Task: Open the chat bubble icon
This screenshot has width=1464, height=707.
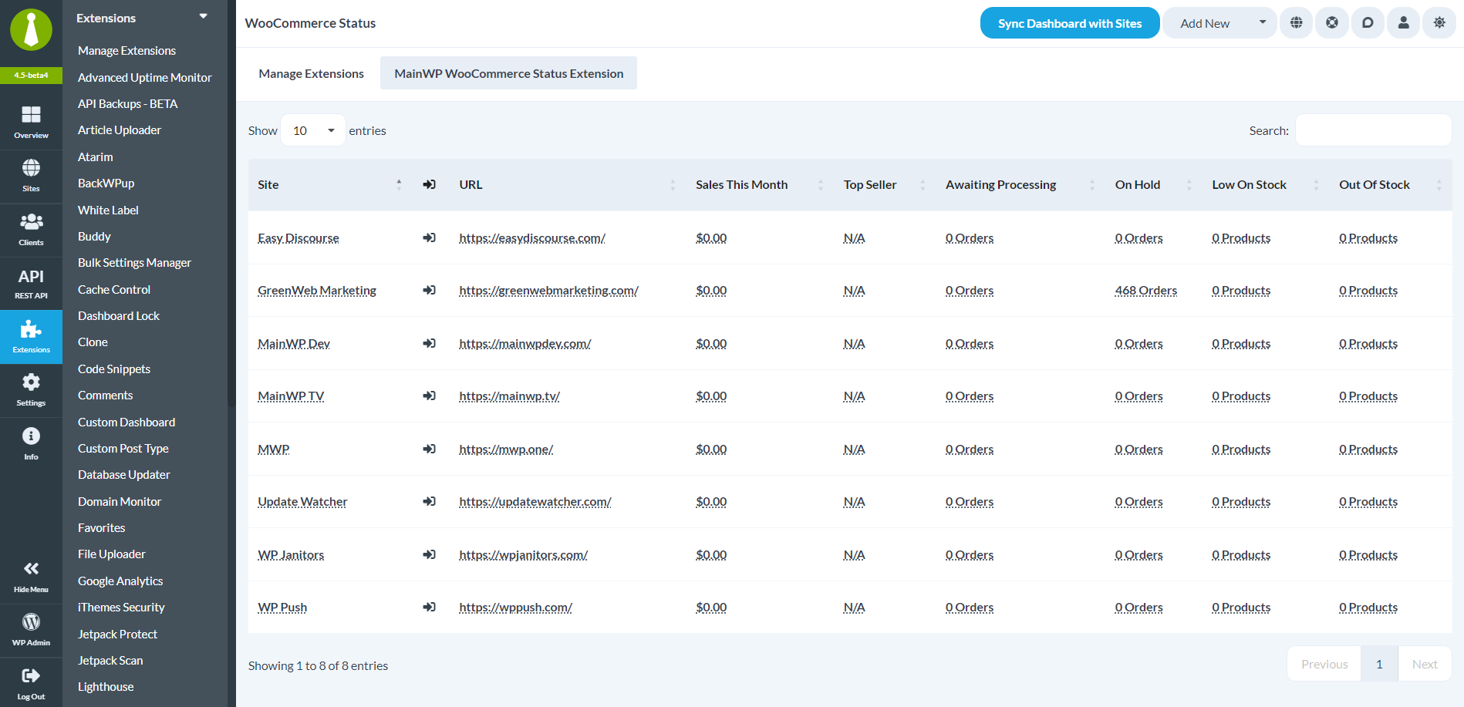Action: (1368, 23)
